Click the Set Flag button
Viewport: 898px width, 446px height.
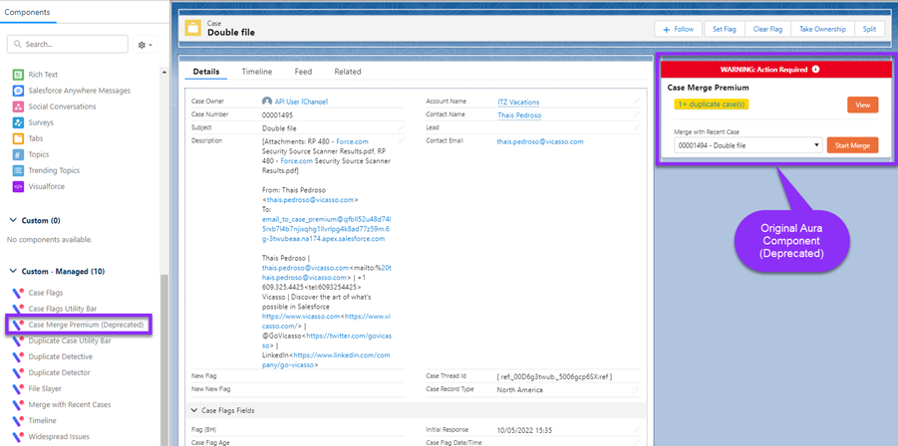(x=724, y=29)
